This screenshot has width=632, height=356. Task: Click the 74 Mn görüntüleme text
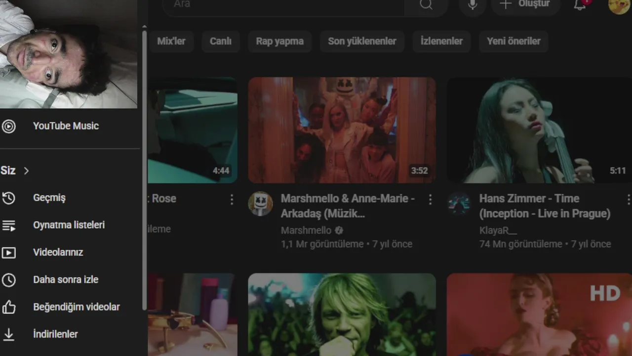click(520, 244)
